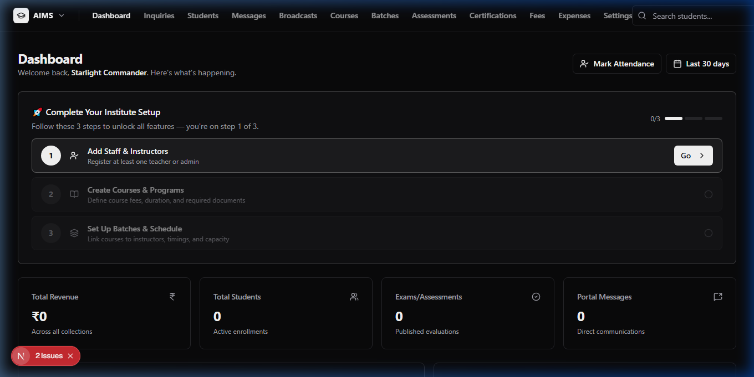This screenshot has height=377, width=754.
Task: Click the Go button chevron for Add Staff
Action: pyautogui.click(x=702, y=156)
